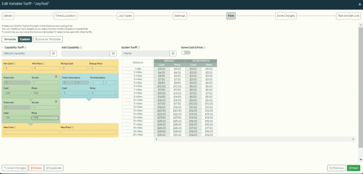Click the Duplicate button
Viewport: 363px width, 174px height.
click(x=54, y=168)
